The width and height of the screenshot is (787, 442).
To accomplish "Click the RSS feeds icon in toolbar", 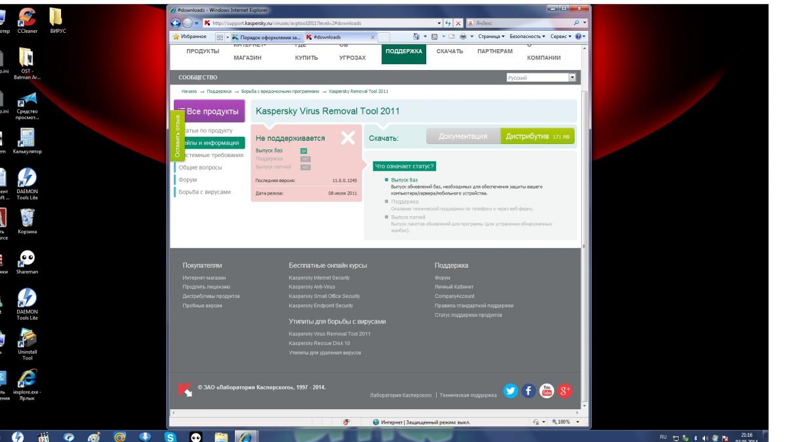I will 435,37.
